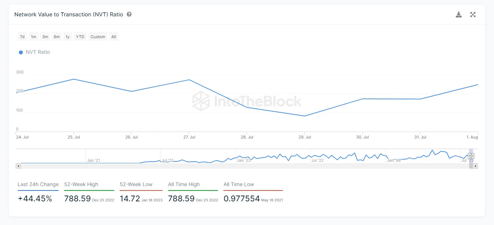Set range to 6m
494x225 pixels.
(57, 37)
